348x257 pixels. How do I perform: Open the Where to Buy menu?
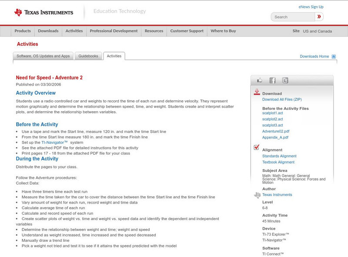pyautogui.click(x=223, y=31)
